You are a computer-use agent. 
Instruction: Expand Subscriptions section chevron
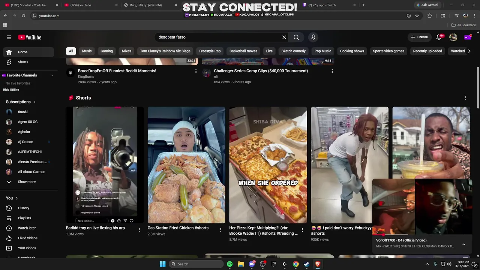(35, 102)
